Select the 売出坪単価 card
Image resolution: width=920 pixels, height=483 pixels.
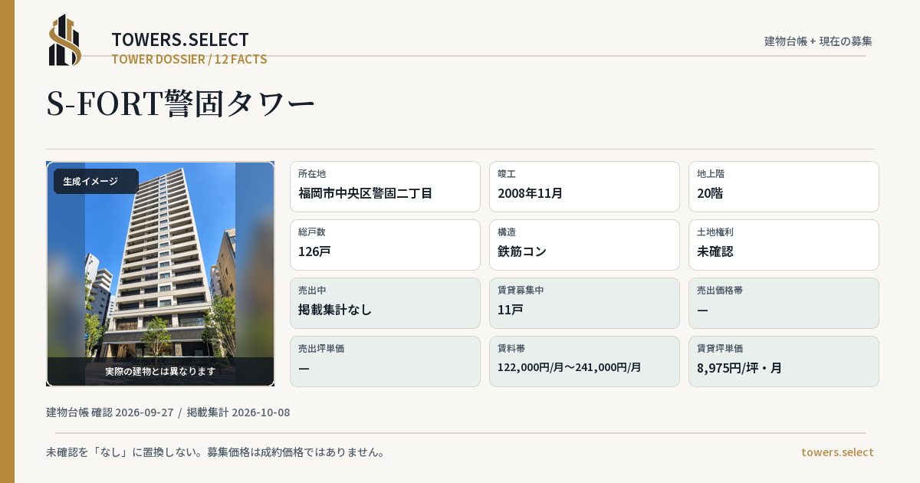click(x=385, y=361)
